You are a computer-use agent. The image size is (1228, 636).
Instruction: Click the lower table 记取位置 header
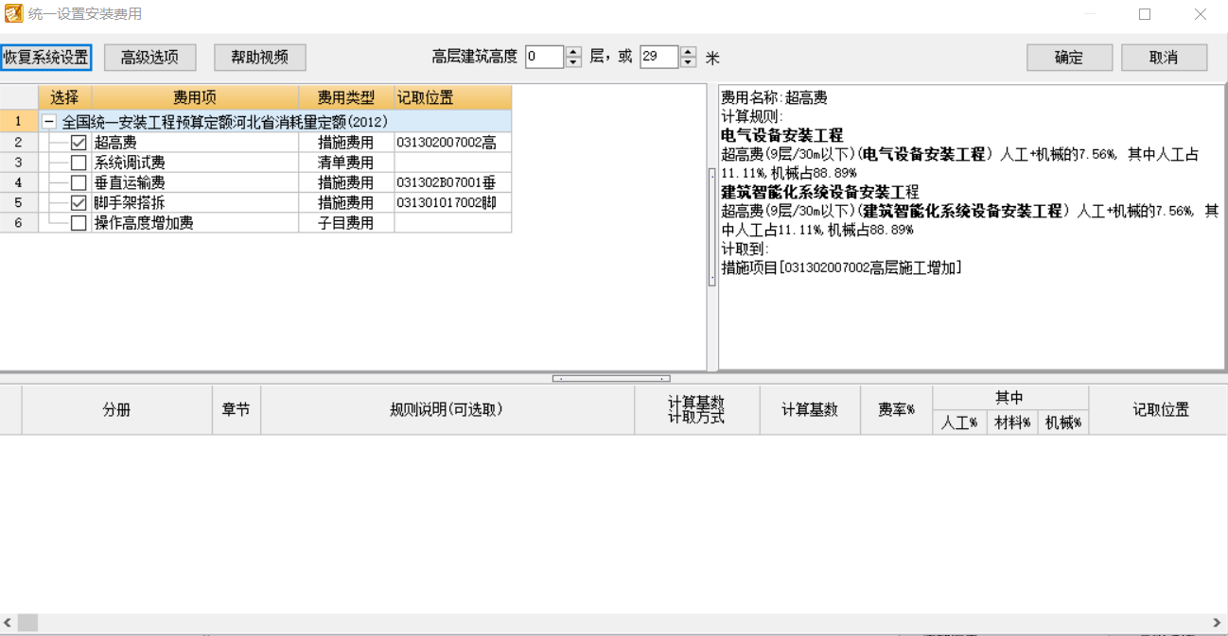(1160, 410)
